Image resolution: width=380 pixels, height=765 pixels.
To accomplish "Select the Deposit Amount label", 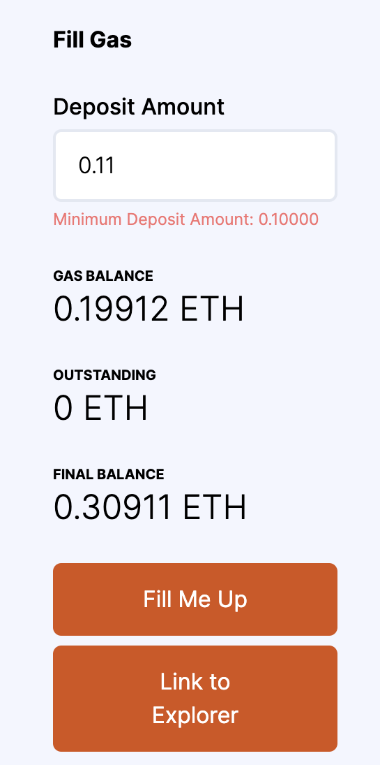I will click(139, 106).
